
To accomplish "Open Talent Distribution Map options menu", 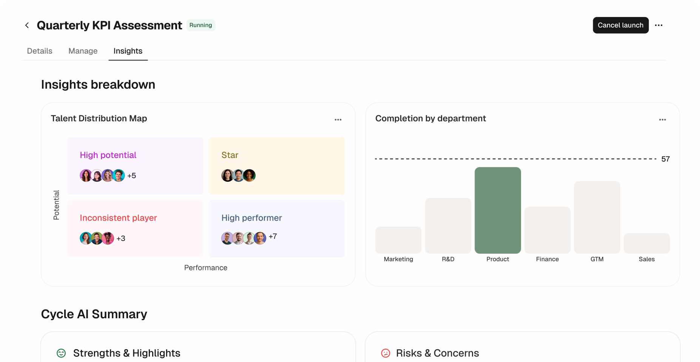I will (338, 120).
